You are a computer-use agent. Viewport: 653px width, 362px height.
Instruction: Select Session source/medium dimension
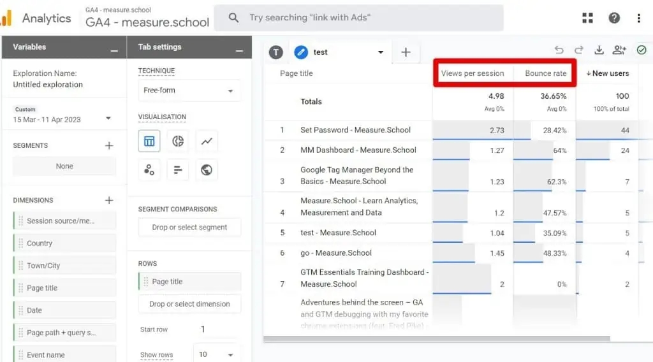tap(64, 221)
